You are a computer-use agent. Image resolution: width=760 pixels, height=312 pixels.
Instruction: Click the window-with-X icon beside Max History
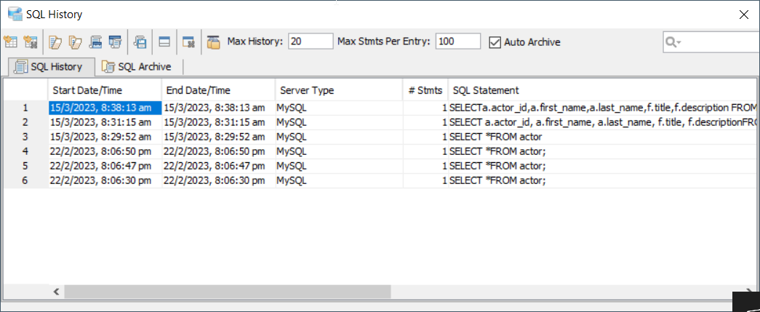pyautogui.click(x=188, y=42)
